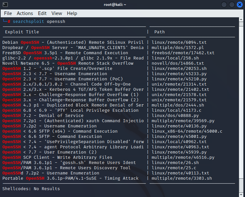Click 'Channel Code Off-by-One' title
This screenshot has height=197, width=245.
coord(66,84)
